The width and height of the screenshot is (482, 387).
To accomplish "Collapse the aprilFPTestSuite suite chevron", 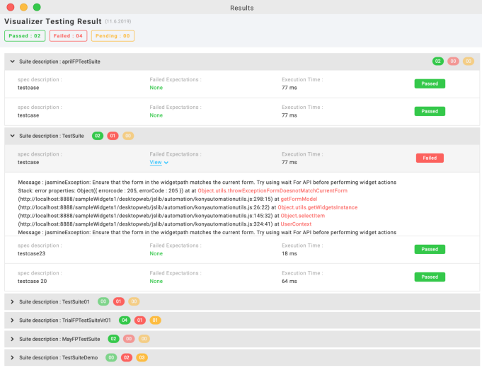I will (x=12, y=62).
